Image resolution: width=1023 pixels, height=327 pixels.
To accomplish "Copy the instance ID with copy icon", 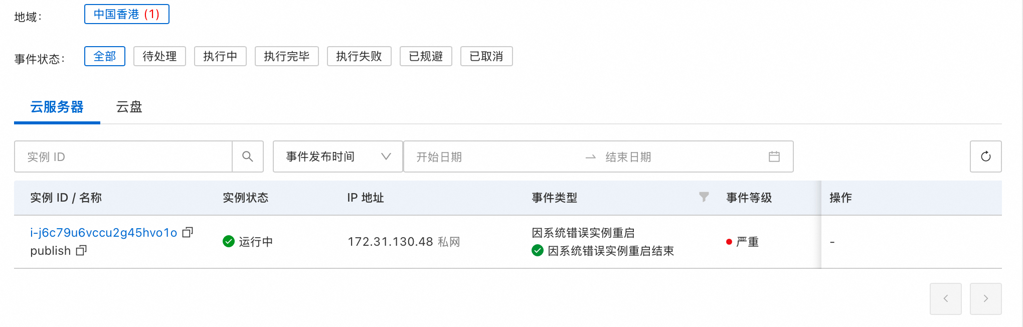I will coord(188,232).
